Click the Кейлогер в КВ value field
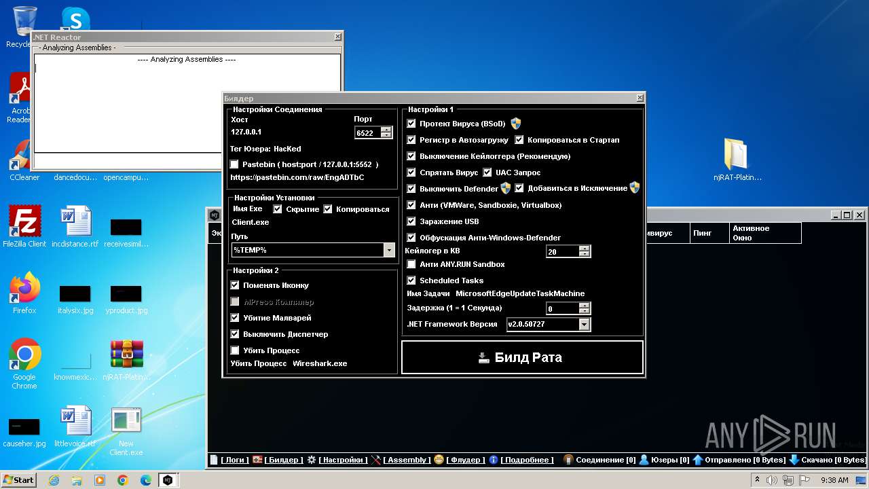Image resolution: width=869 pixels, height=489 pixels. [x=563, y=251]
